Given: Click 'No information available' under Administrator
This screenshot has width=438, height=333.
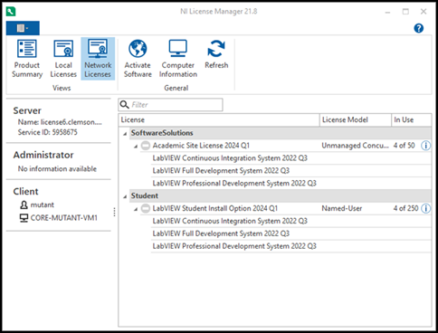Looking at the screenshot, I should point(57,168).
